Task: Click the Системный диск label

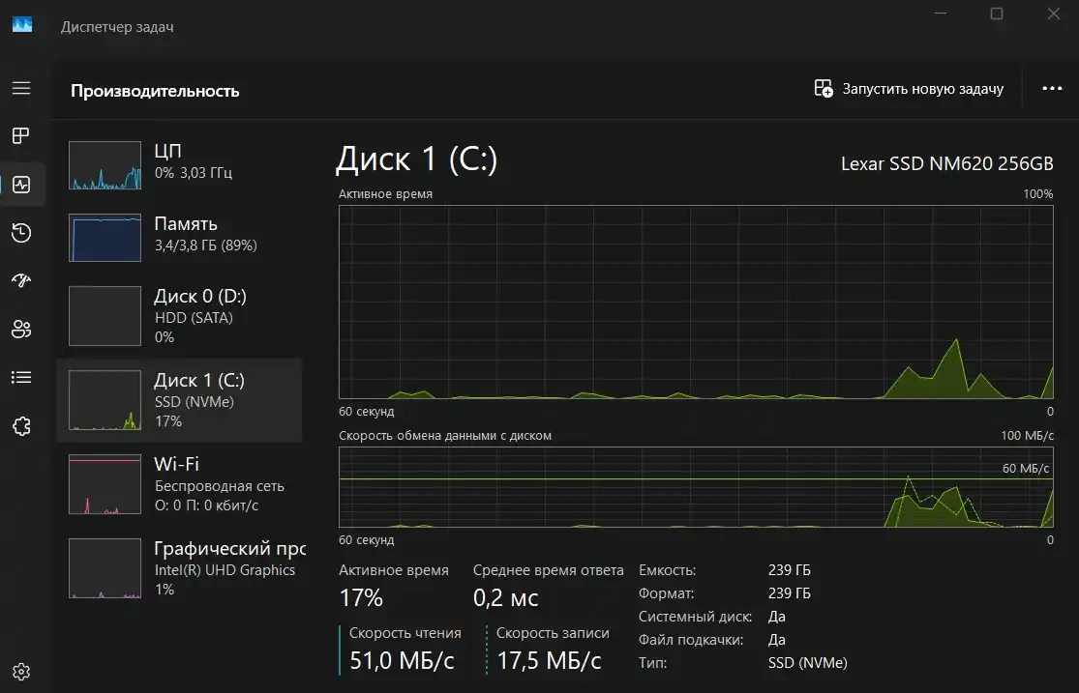Action: tap(695, 617)
